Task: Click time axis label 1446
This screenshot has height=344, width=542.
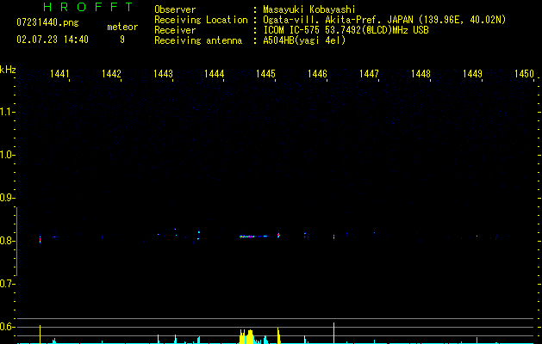Action: [x=317, y=74]
